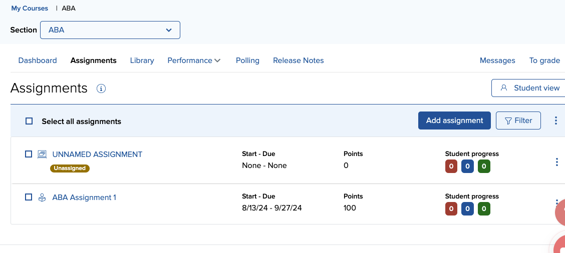Viewport: 565px width, 253px height.
Task: Tick the checkbox for UNNAMED ASSIGNMENT
Action: tap(29, 154)
